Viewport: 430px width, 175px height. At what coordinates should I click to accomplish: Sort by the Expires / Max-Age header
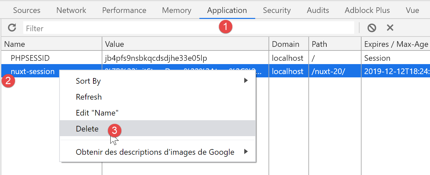[x=395, y=44]
